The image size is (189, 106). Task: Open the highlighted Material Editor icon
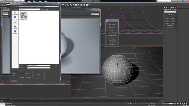point(82,5)
